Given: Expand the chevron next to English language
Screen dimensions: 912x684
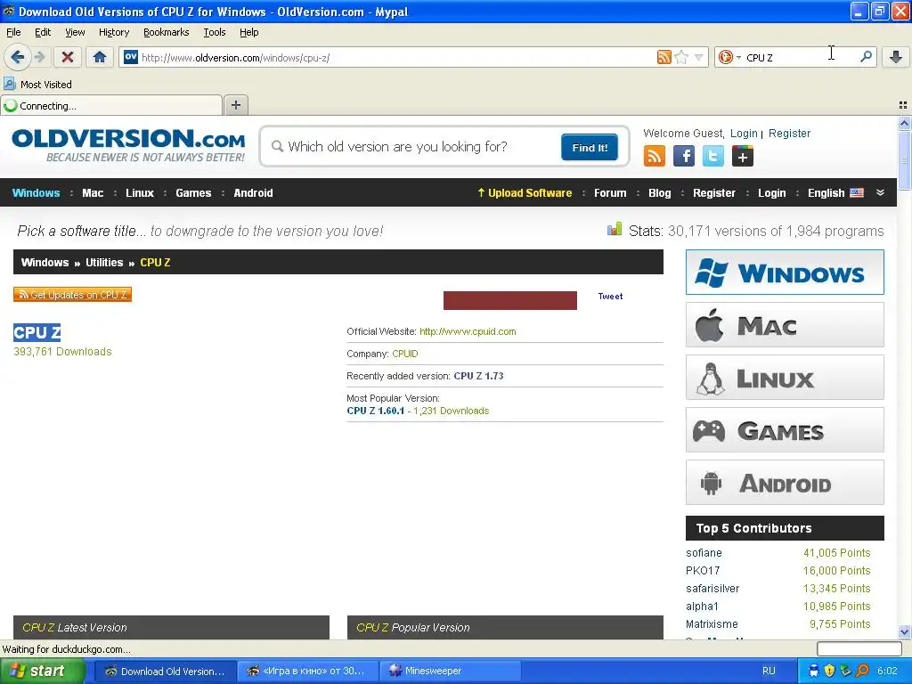Looking at the screenshot, I should pos(881,192).
